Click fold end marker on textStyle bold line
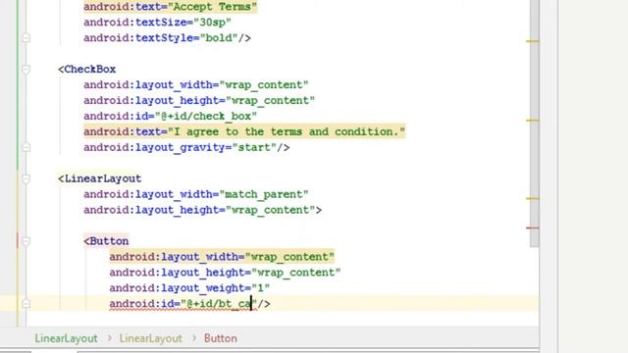The height and width of the screenshot is (353, 628). pyautogui.click(x=26, y=38)
